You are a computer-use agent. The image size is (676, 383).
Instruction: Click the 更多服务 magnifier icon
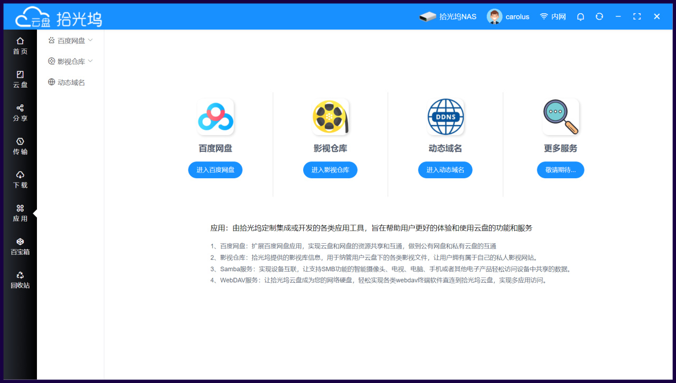tap(561, 117)
